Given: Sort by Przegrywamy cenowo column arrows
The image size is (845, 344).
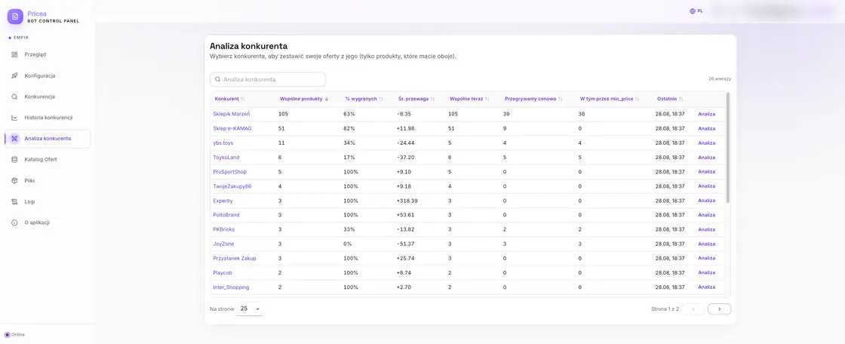Looking at the screenshot, I should [560, 100].
